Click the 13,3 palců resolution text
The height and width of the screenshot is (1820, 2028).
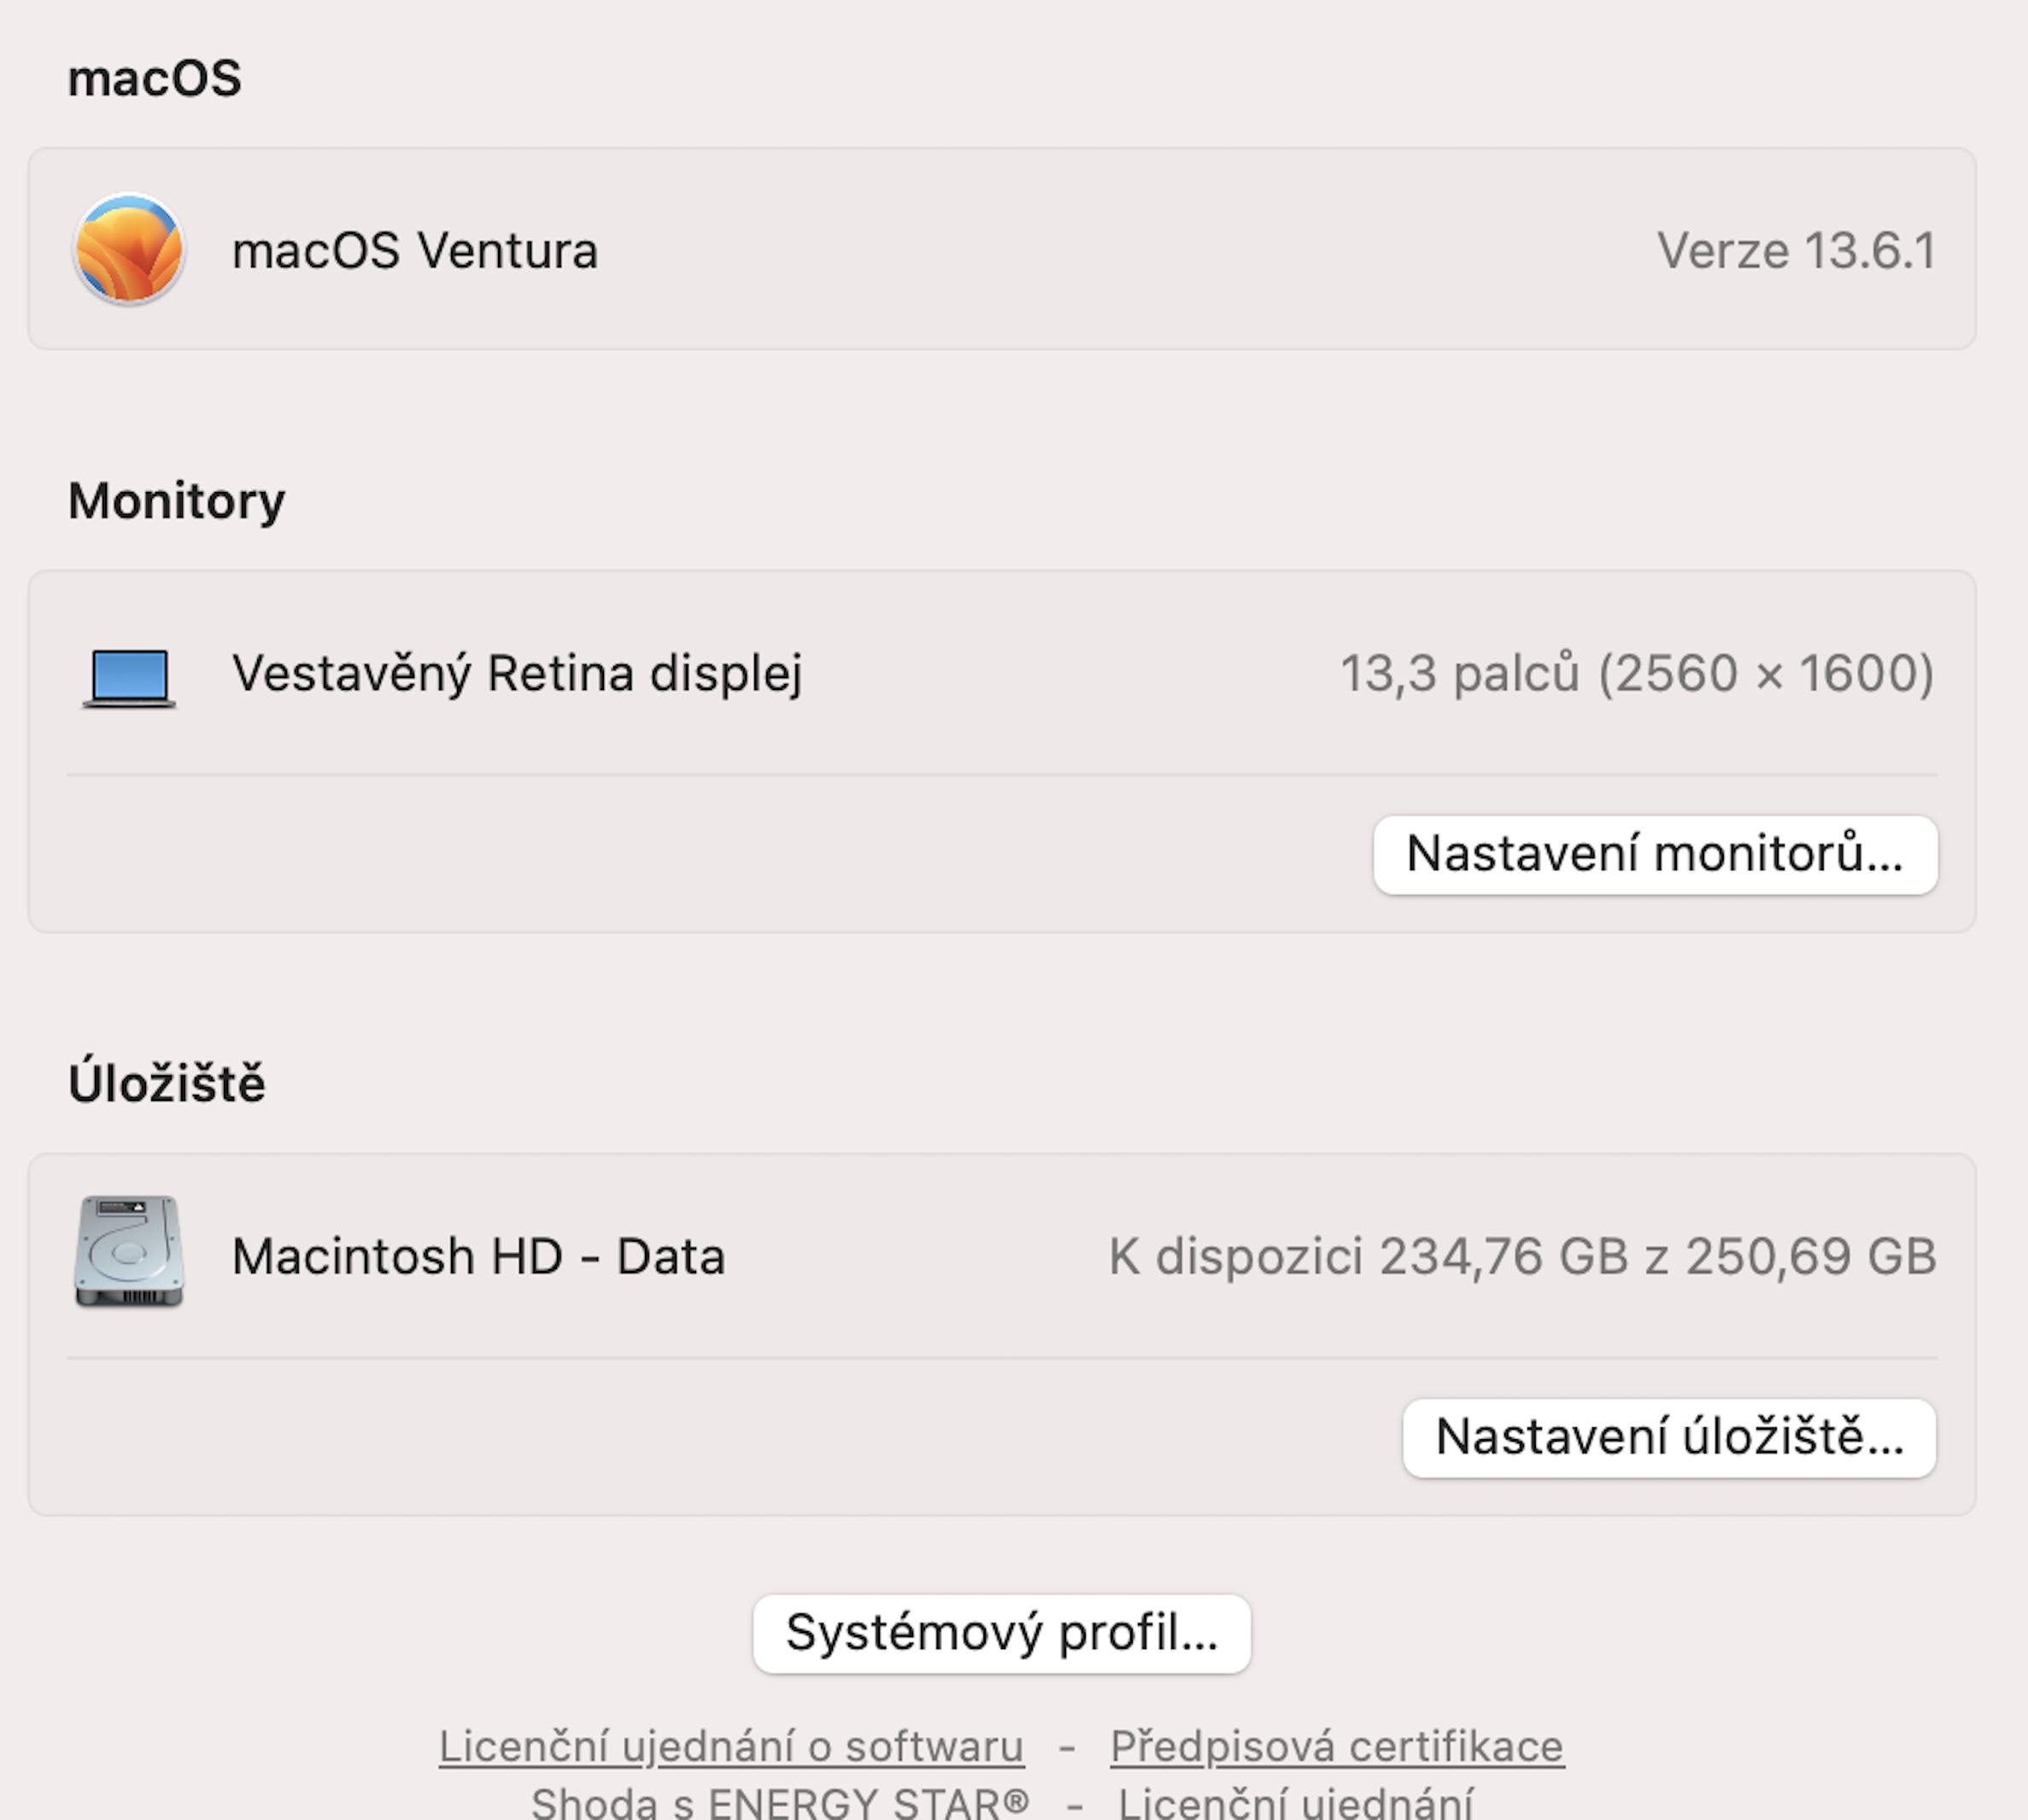click(x=1636, y=673)
